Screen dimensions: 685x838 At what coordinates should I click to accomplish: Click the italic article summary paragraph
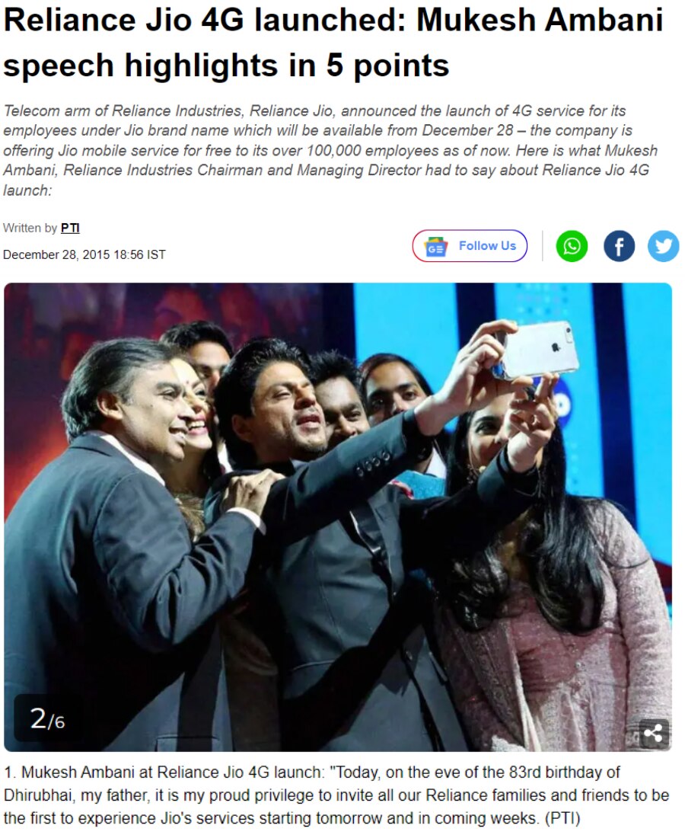pyautogui.click(x=330, y=151)
